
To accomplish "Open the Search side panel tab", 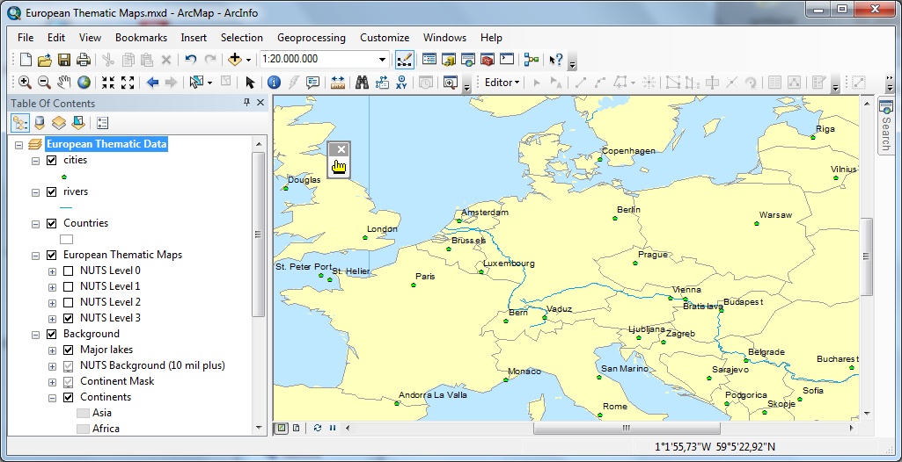I will pyautogui.click(x=886, y=129).
